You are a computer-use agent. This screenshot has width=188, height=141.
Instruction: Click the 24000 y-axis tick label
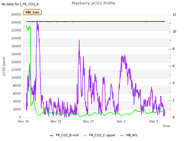[x=16, y=22]
